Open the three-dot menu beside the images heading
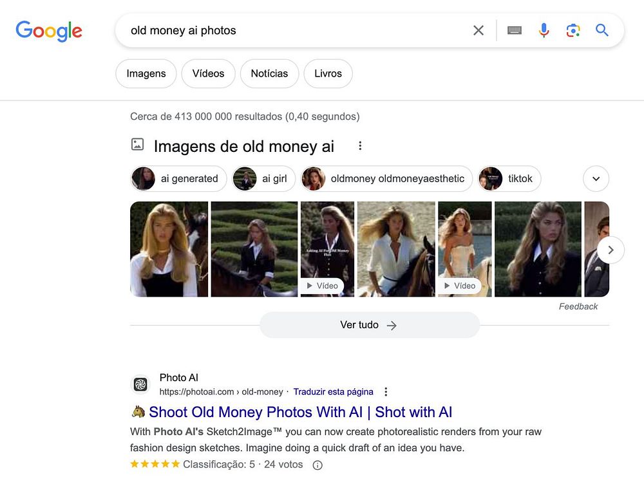This screenshot has height=486, width=644. coord(360,145)
